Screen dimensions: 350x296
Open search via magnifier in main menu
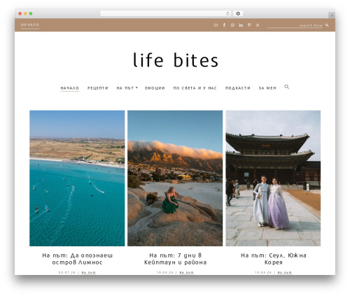pos(287,87)
